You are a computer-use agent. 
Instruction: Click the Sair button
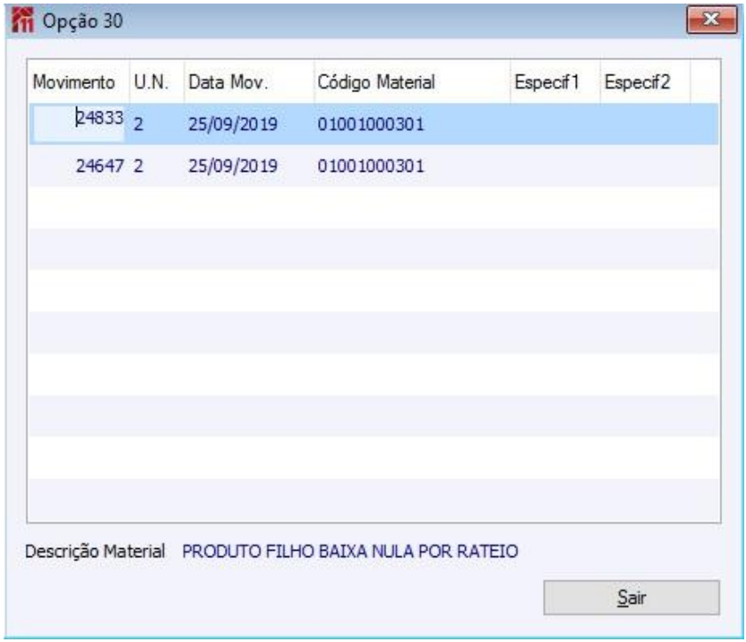(632, 598)
